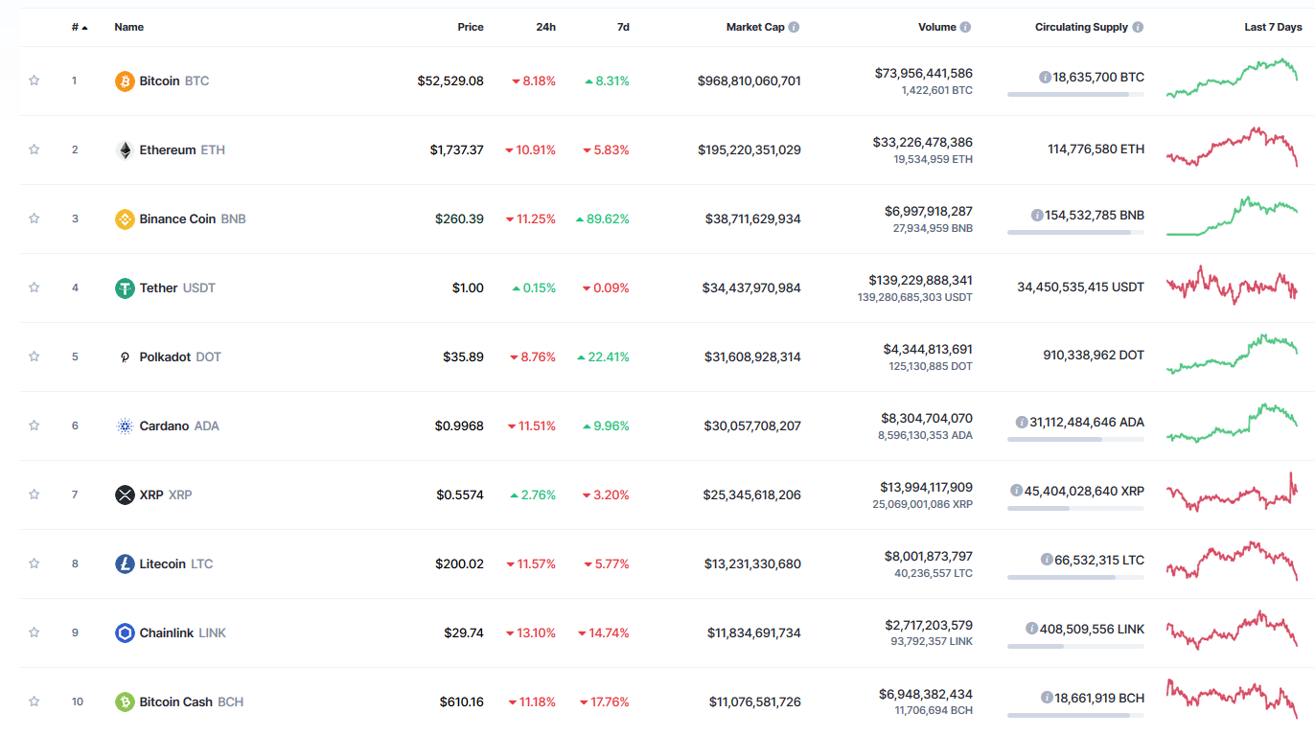The width and height of the screenshot is (1315, 736).
Task: Sort the table by Volume header
Action: [937, 27]
